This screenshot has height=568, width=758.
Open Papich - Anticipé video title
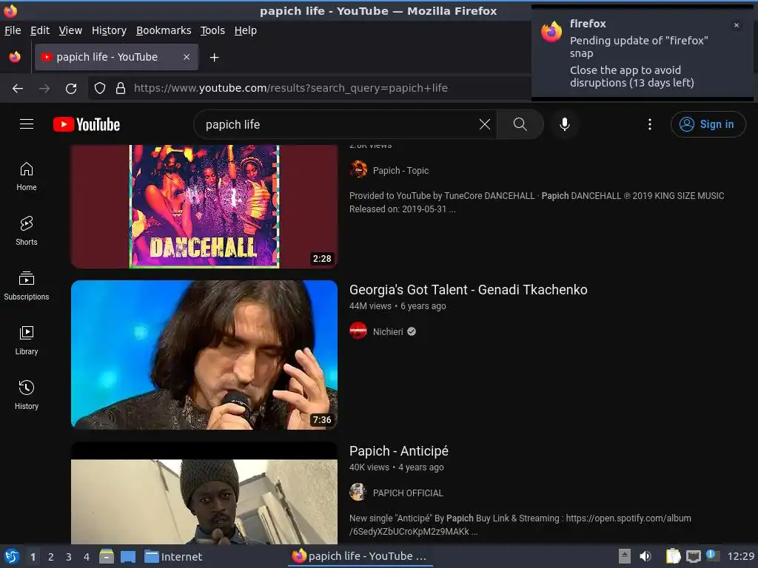399,450
